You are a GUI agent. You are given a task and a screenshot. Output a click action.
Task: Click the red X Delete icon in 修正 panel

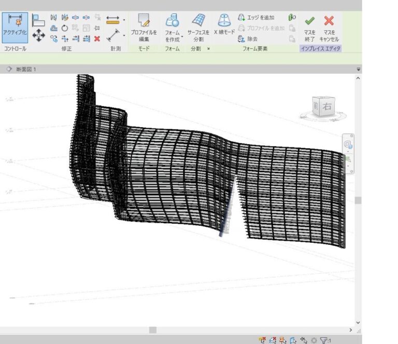97,38
